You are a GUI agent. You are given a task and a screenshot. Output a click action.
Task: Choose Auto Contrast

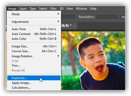[x=34, y=34]
